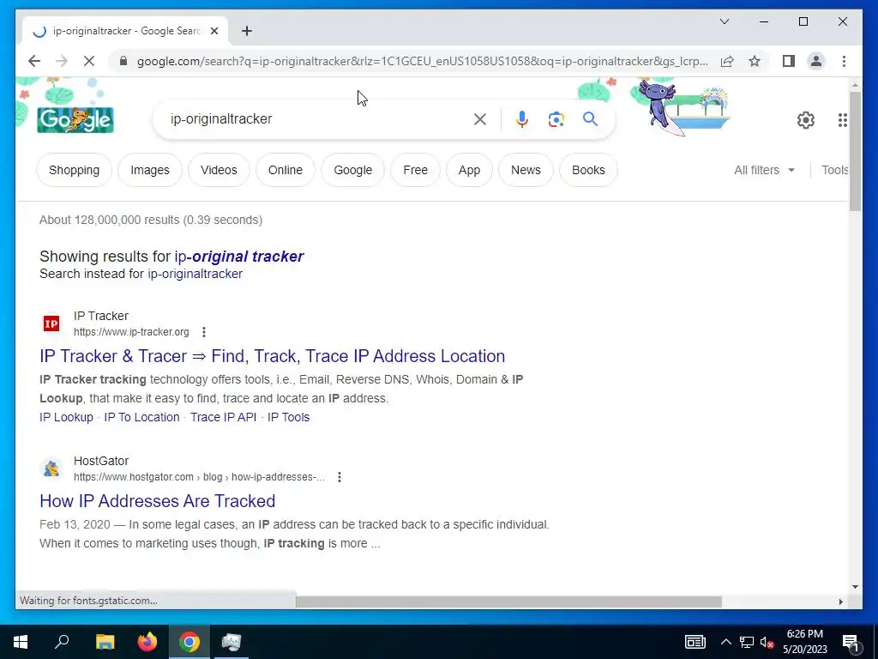Open the taskbar clock and date
This screenshot has width=878, height=659.
pos(804,642)
